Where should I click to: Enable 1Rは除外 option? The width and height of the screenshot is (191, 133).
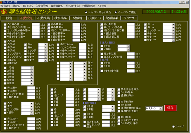pos(119,105)
